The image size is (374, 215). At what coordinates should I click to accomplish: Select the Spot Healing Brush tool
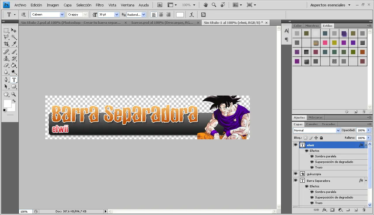pyautogui.click(x=6, y=52)
